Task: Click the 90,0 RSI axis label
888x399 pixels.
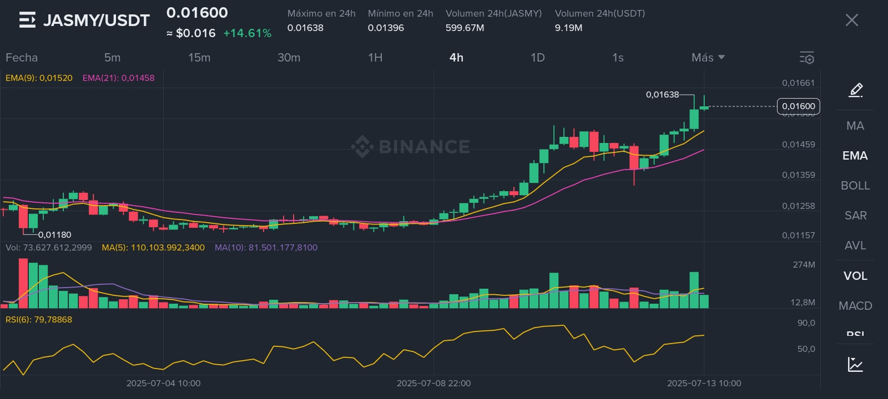Action: point(806,323)
